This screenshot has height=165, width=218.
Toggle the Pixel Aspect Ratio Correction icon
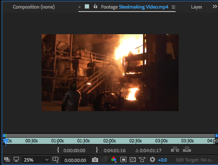click(142, 160)
